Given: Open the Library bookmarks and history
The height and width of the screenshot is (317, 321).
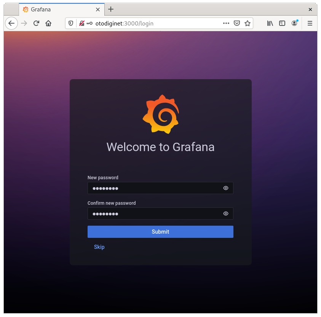Looking at the screenshot, I should click(270, 23).
